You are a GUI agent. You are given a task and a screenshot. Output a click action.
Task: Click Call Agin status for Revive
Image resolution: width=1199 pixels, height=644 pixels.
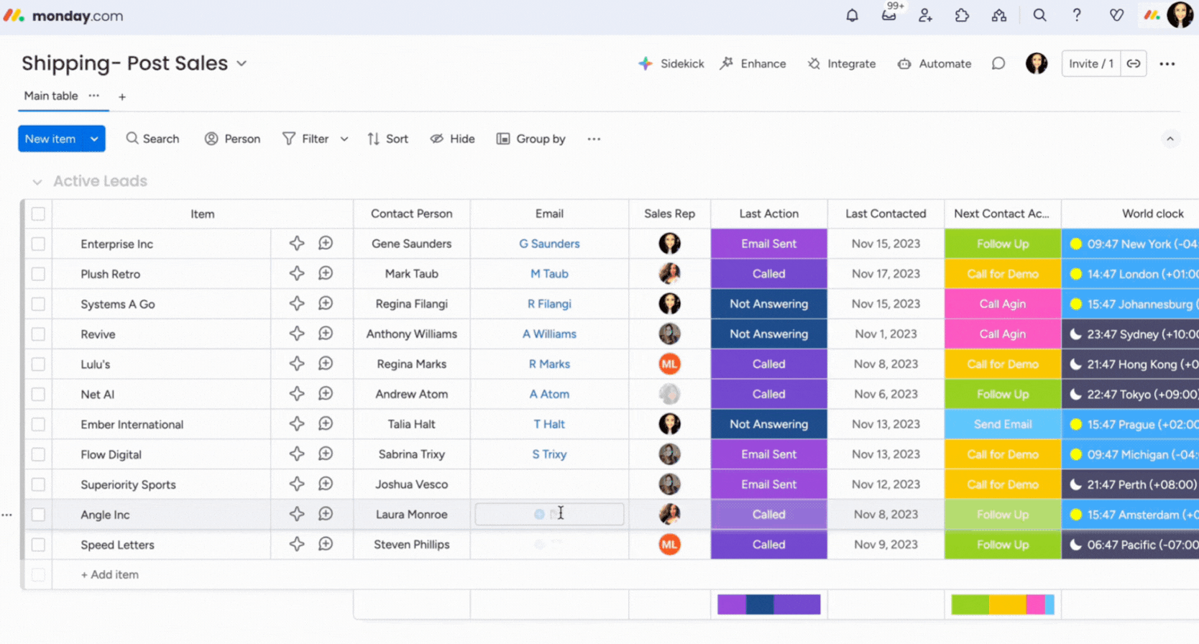click(x=1003, y=334)
